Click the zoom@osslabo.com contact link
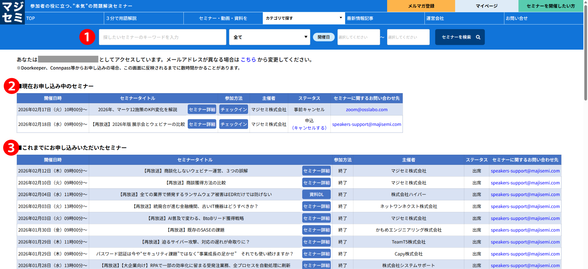 (x=367, y=109)
